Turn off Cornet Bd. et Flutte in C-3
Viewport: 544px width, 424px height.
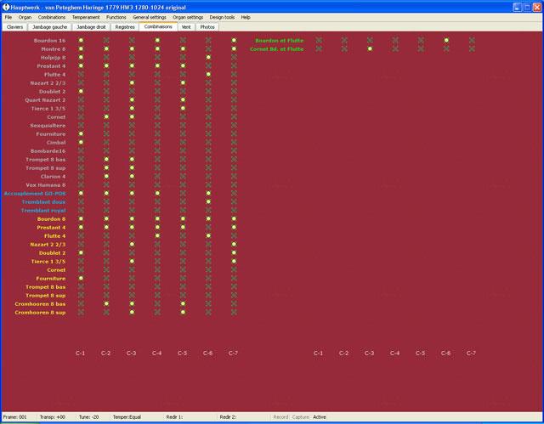point(370,48)
